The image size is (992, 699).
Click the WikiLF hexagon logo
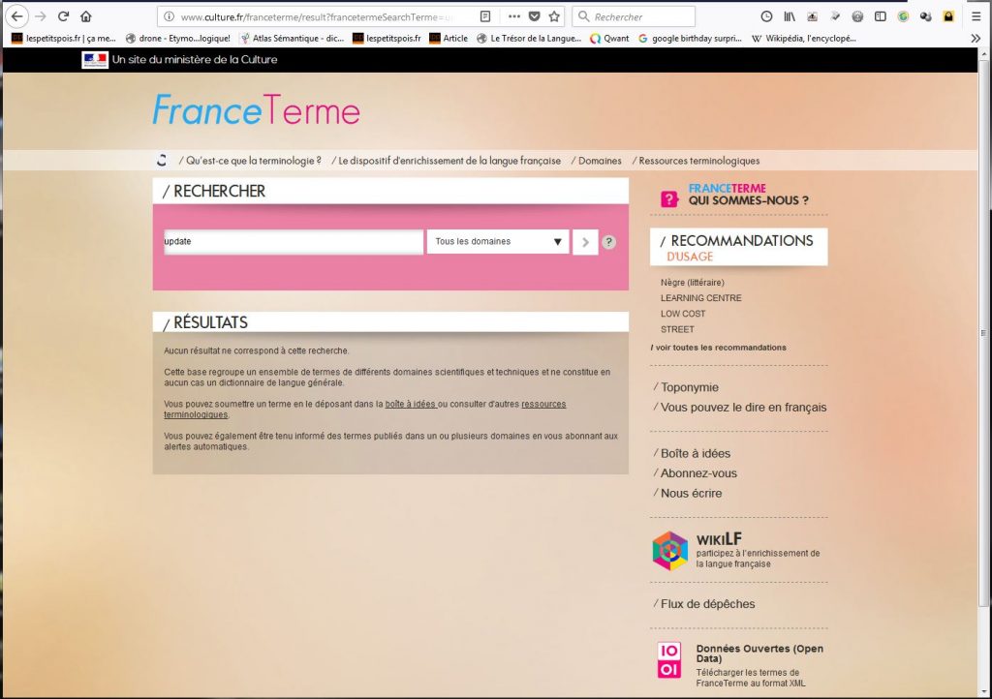pos(669,551)
